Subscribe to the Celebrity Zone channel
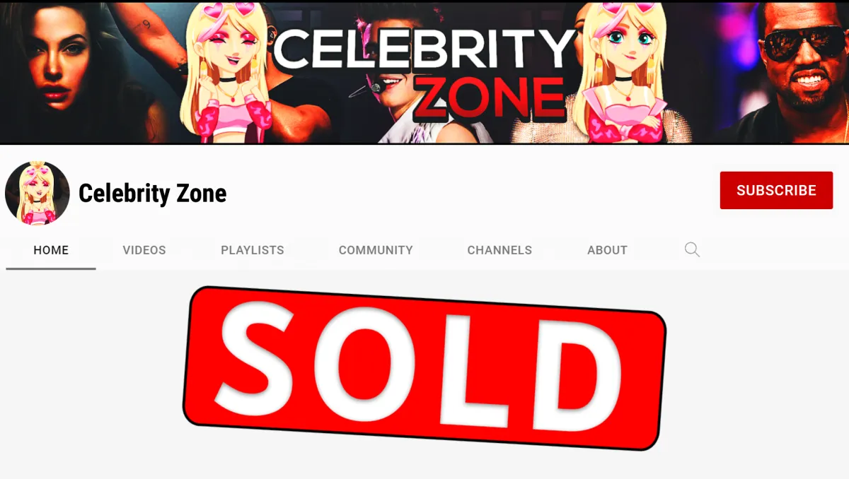Image resolution: width=849 pixels, height=479 pixels. (776, 190)
